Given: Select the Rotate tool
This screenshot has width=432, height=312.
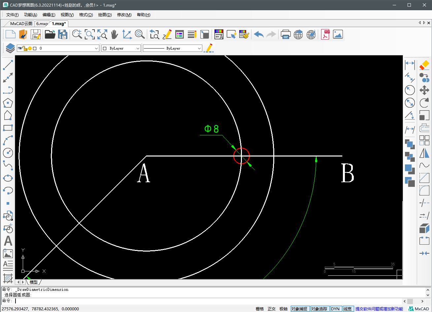Looking at the screenshot, I should pos(424,103).
